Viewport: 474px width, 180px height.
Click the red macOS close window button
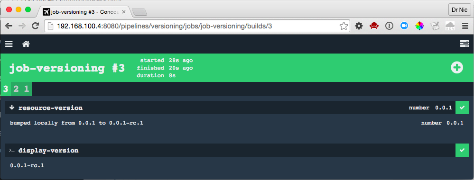coord(9,9)
